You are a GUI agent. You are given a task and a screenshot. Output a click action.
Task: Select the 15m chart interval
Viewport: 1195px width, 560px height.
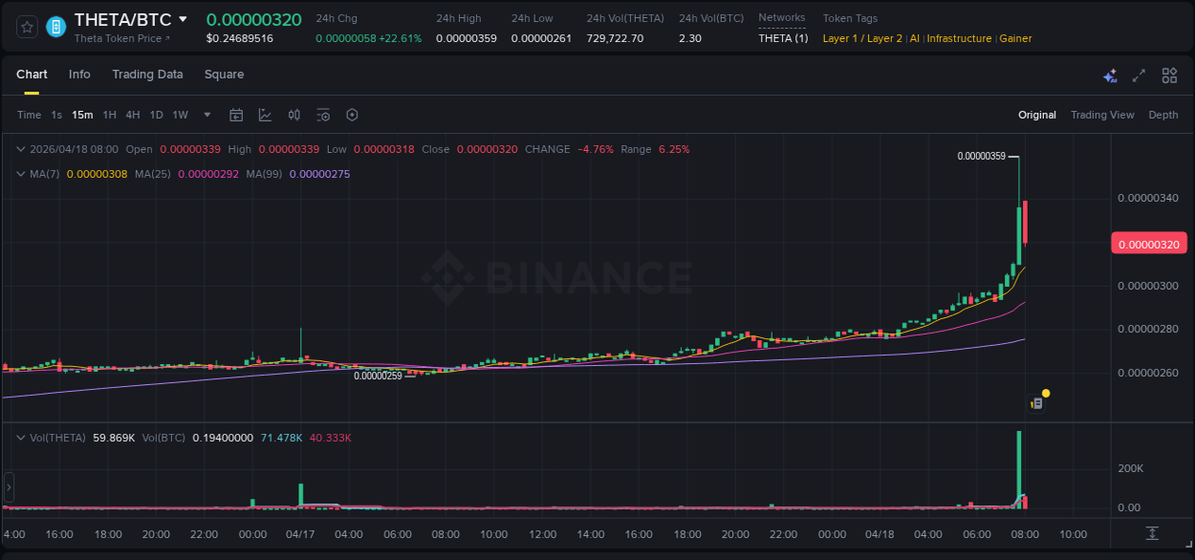(82, 115)
